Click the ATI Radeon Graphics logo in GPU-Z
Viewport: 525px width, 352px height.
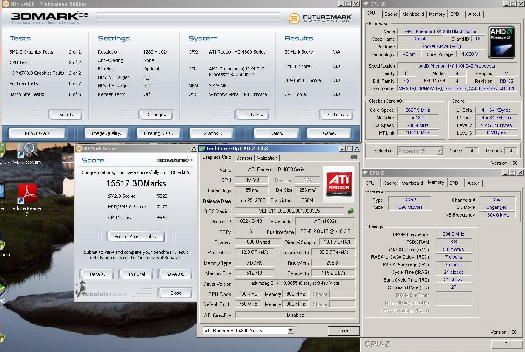pos(339,184)
